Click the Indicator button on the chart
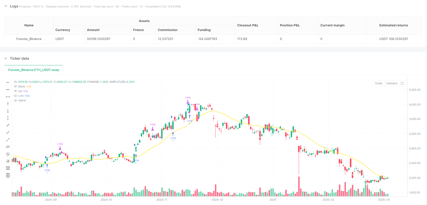The width and height of the screenshot is (427, 205). [x=392, y=83]
